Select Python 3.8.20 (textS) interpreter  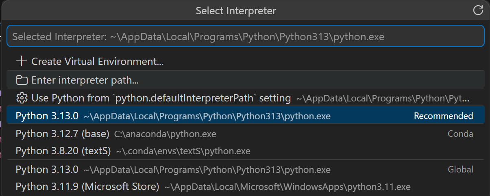point(245,151)
